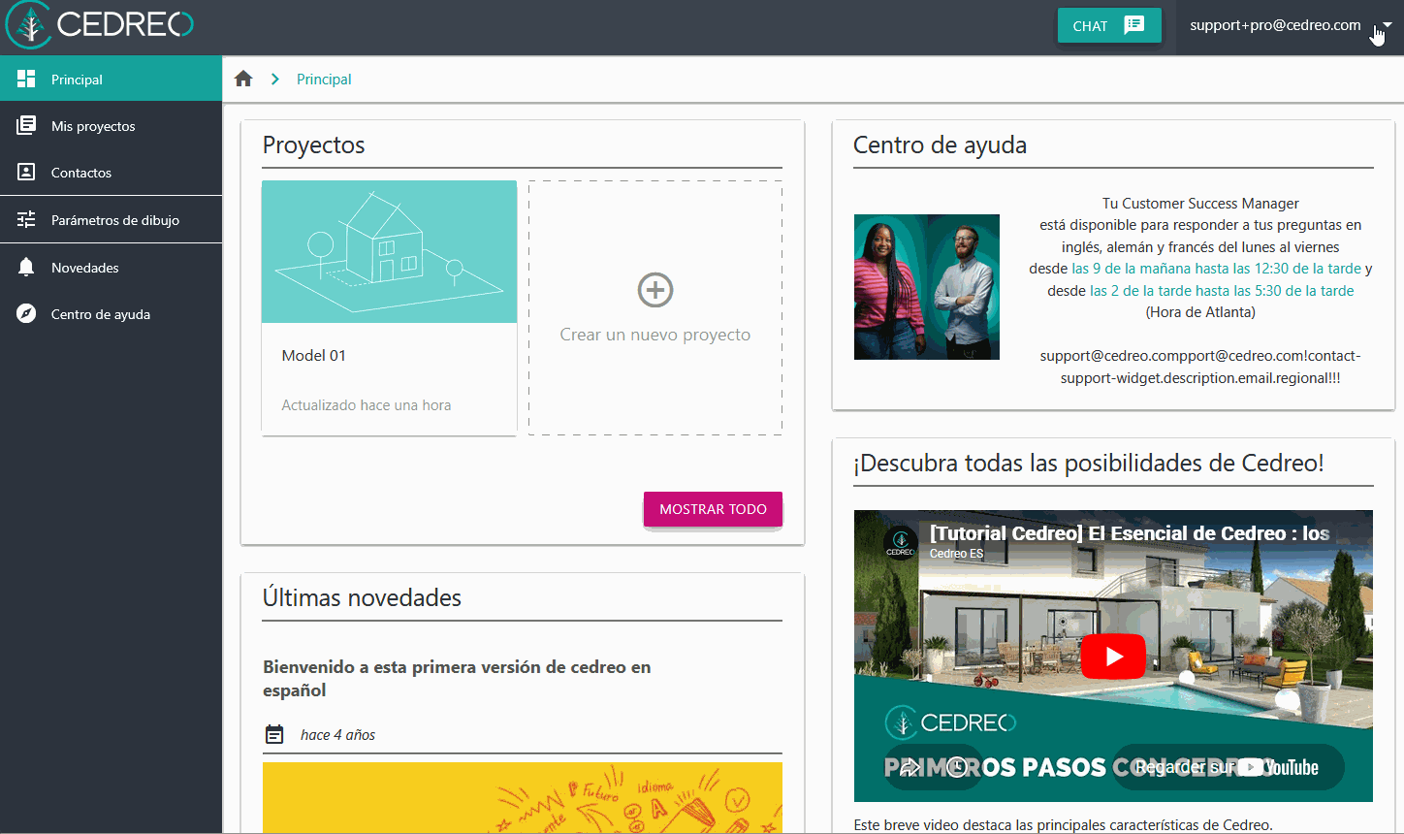Click the Principal breadcrumb link

coord(324,80)
